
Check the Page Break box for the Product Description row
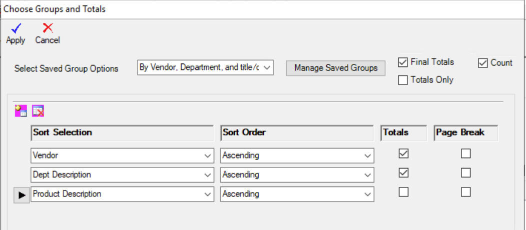pos(465,192)
